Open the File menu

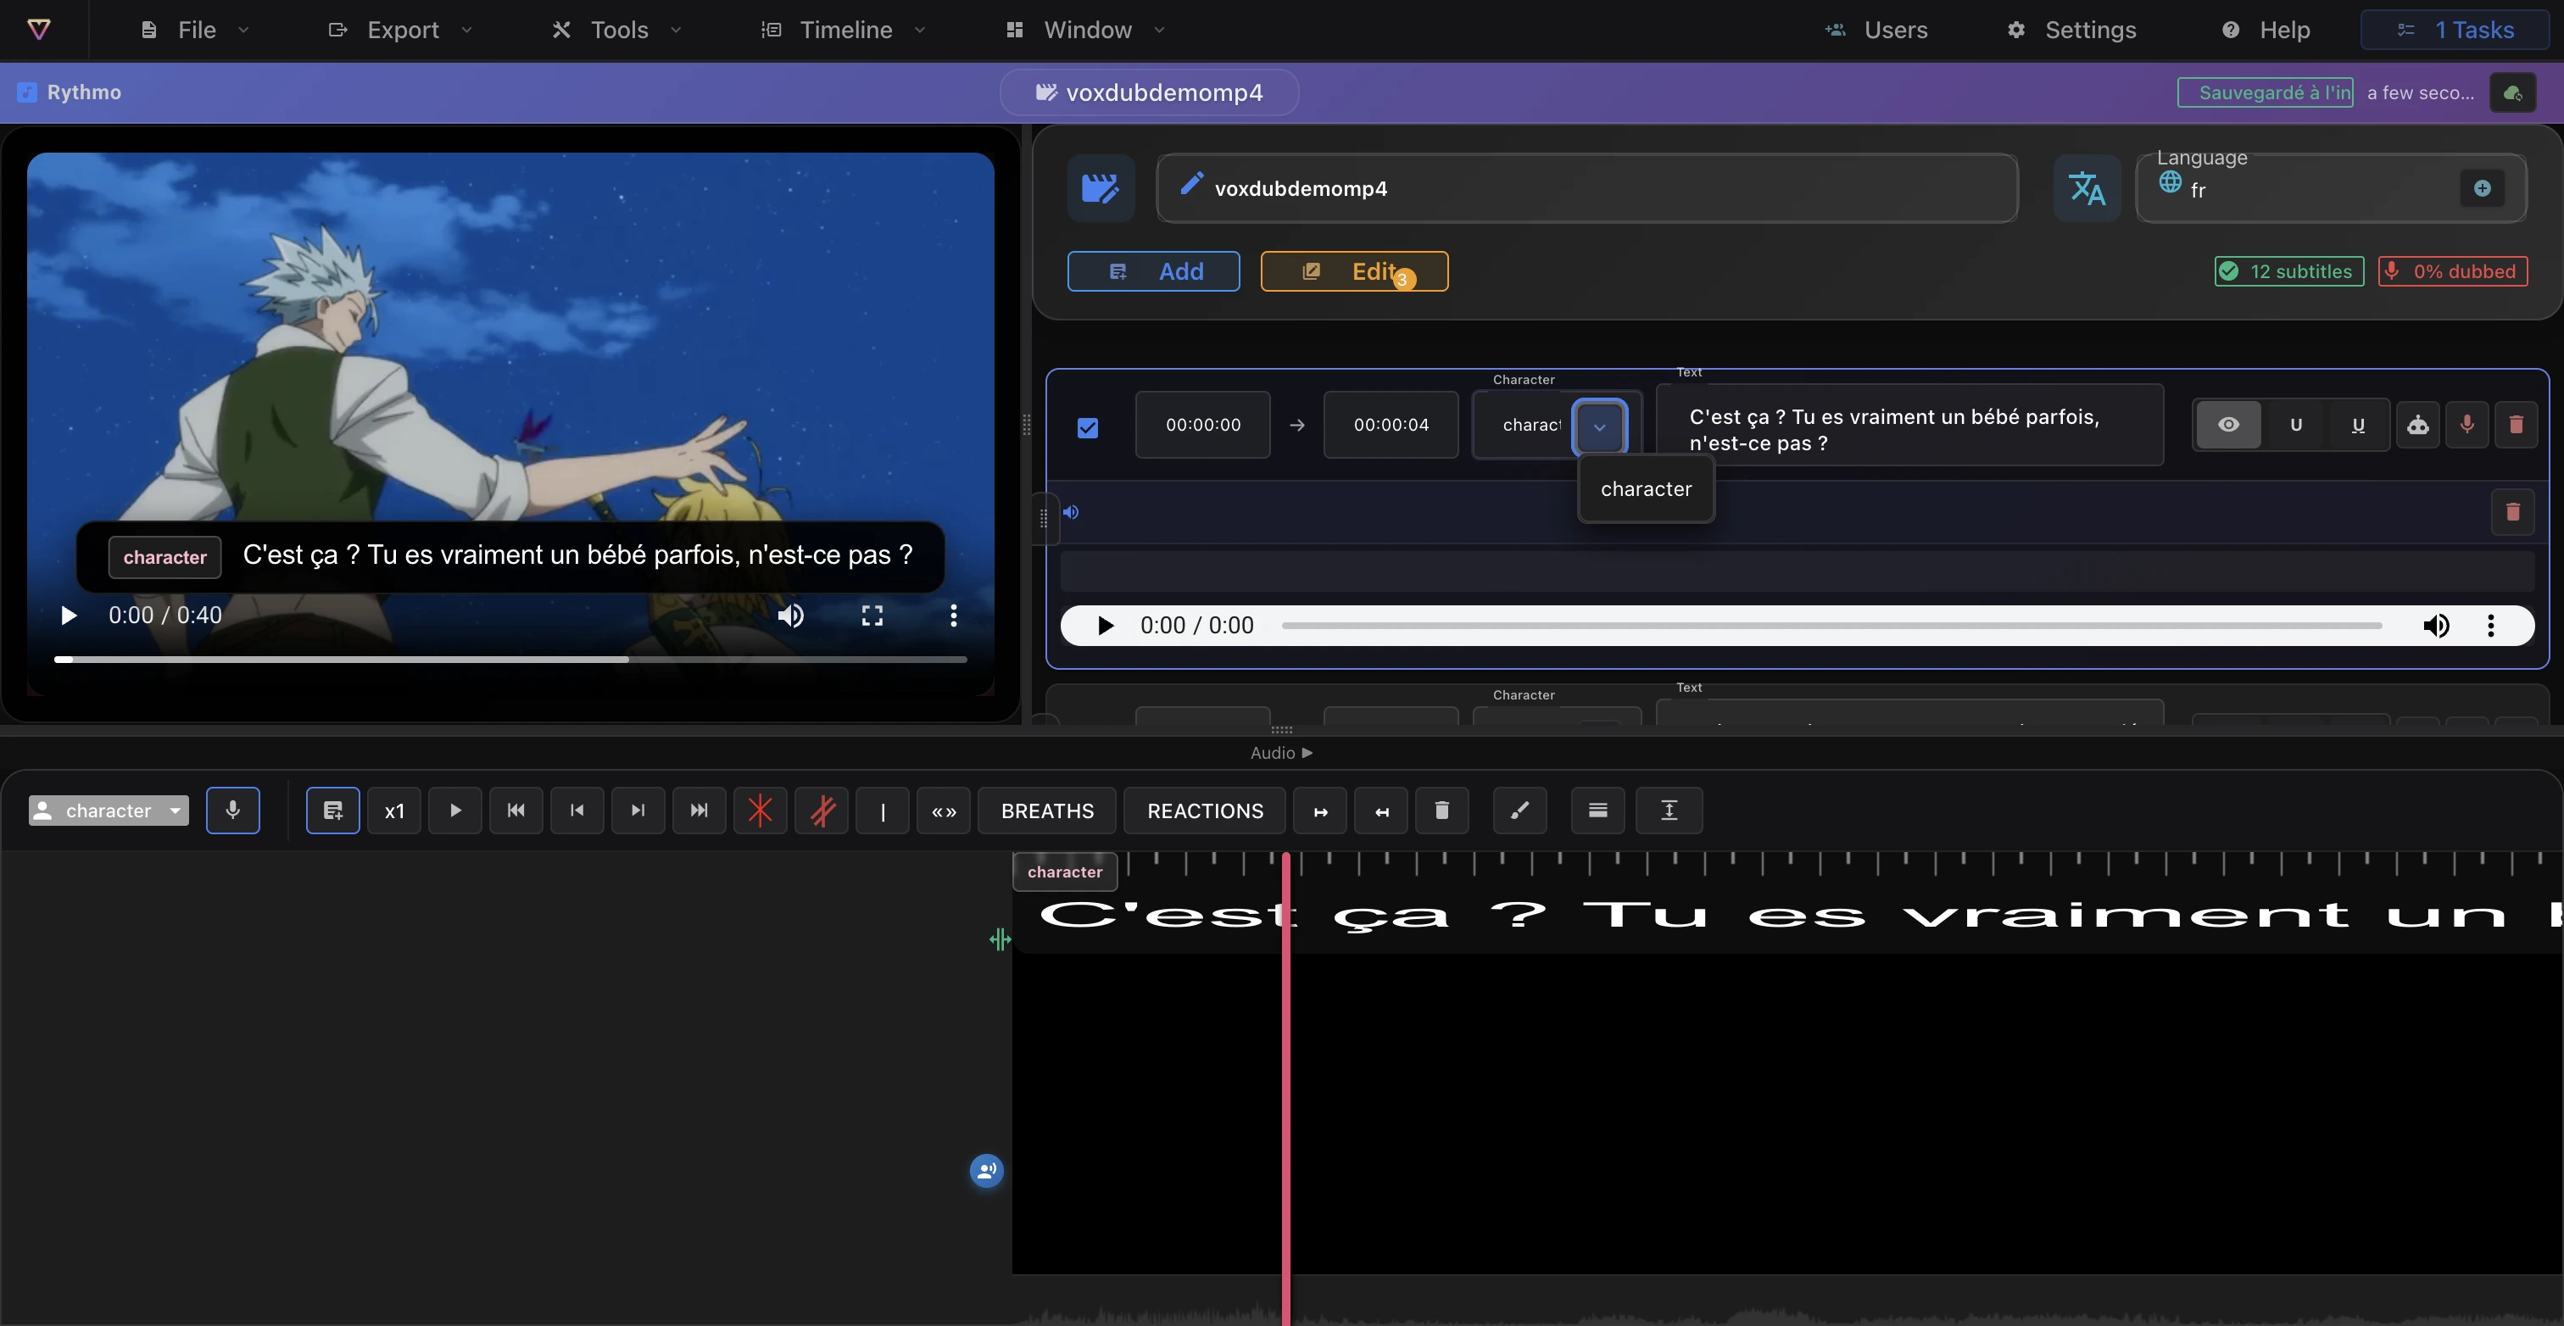click(x=195, y=30)
